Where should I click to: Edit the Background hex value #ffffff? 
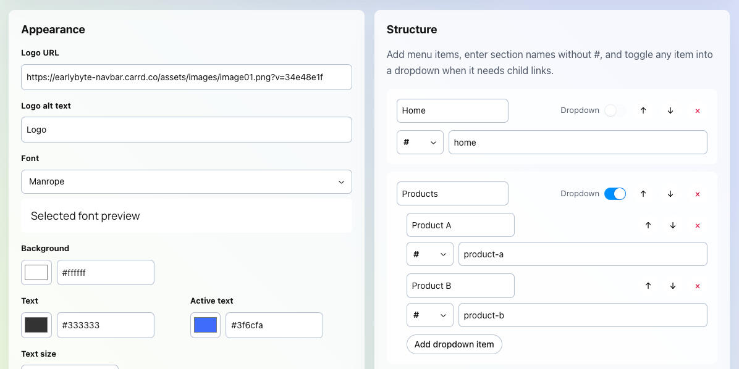106,273
